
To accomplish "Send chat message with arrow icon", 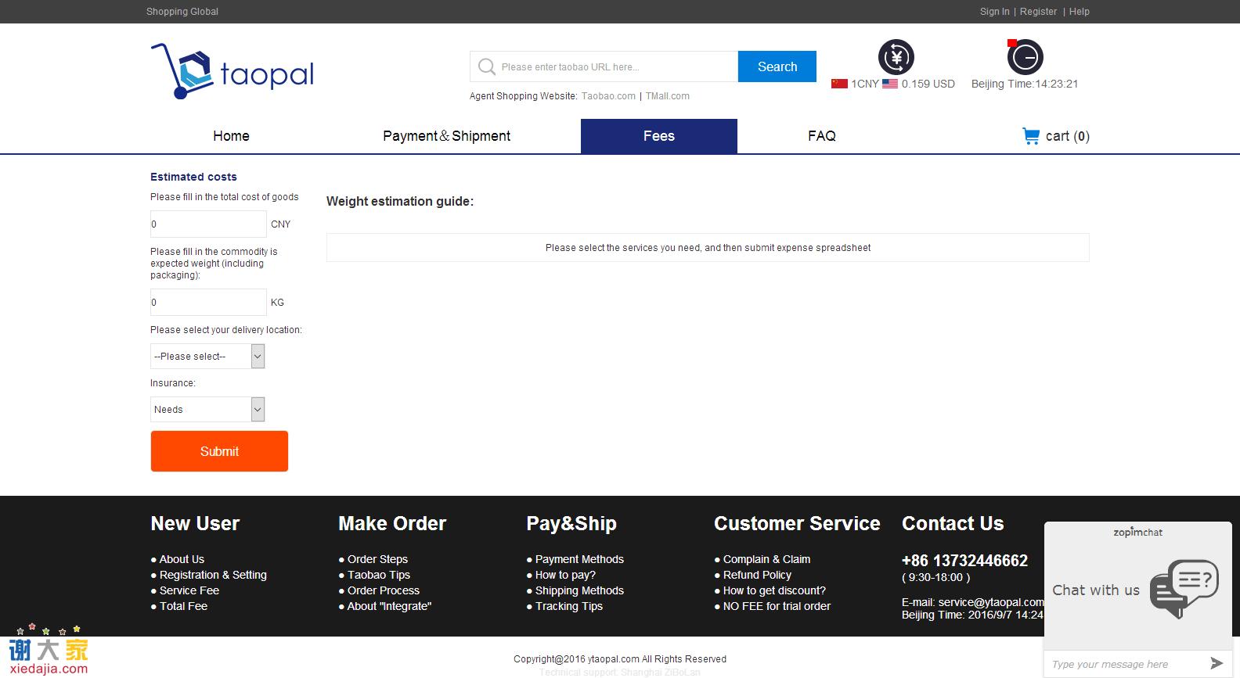I will point(1217,663).
